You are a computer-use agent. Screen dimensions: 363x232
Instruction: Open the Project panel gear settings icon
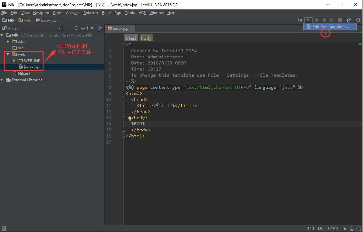click(x=92, y=28)
